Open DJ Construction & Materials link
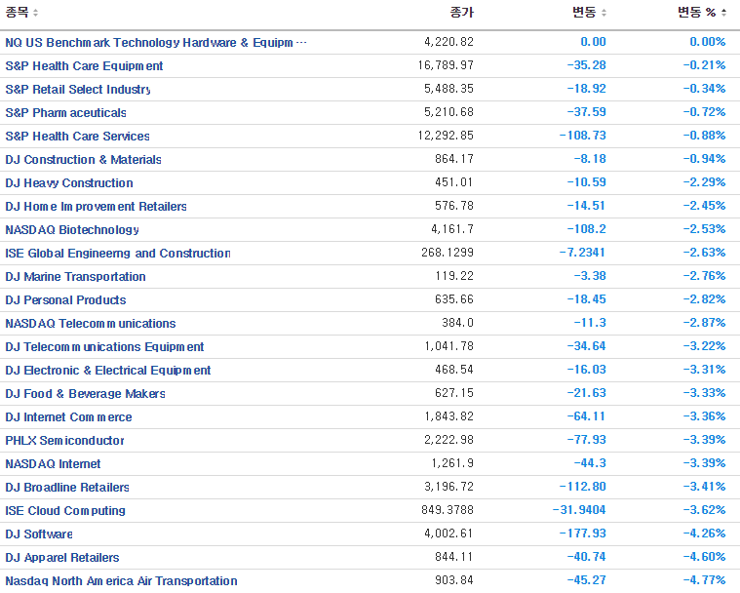The image size is (740, 593). pos(83,160)
